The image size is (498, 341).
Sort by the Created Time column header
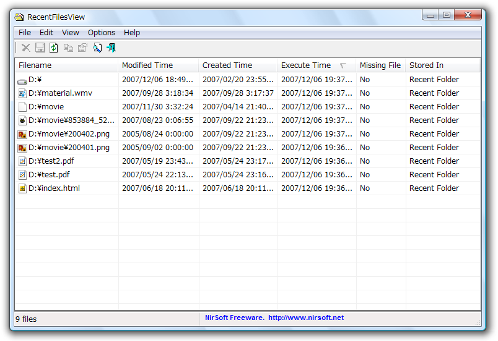(238, 65)
